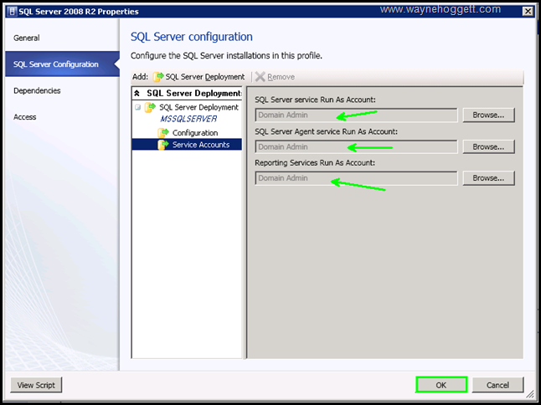Click the Configuration node icon

click(x=163, y=133)
